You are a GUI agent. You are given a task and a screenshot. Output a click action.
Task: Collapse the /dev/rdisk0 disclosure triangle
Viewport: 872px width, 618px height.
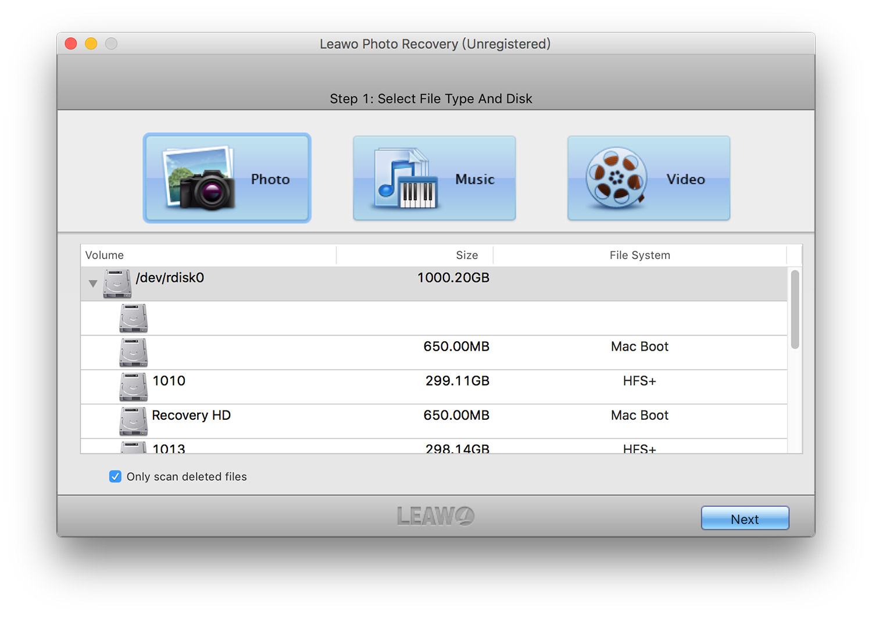point(93,284)
